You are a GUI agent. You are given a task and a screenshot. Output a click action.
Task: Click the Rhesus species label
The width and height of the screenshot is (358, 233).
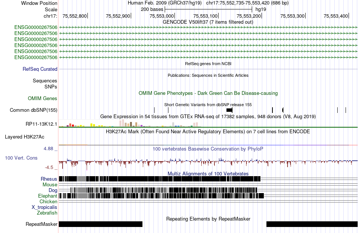click(x=49, y=179)
